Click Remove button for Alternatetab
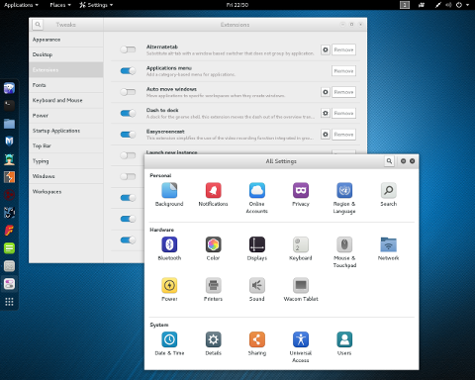Image resolution: width=475 pixels, height=380 pixels. (343, 49)
